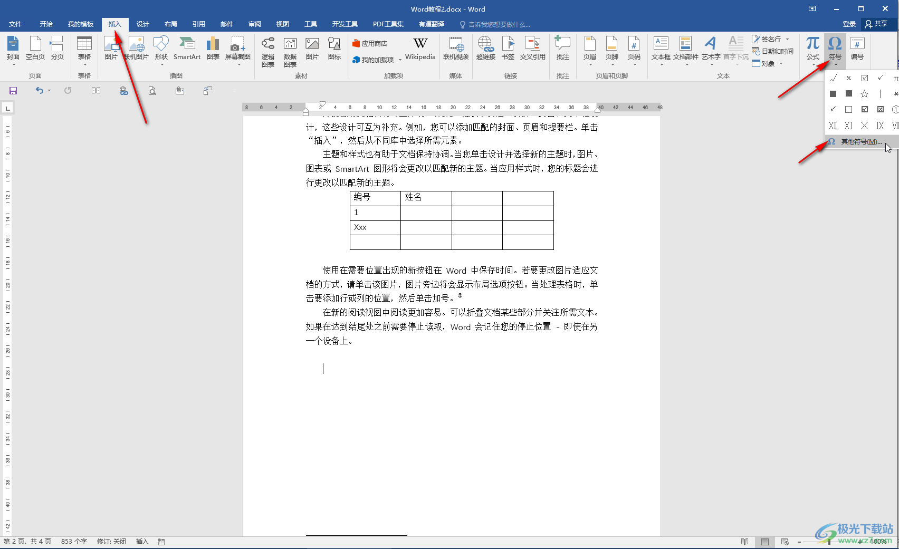Insert date and time (日期和时间)
Screen dimensions: 899x549
tap(773, 52)
